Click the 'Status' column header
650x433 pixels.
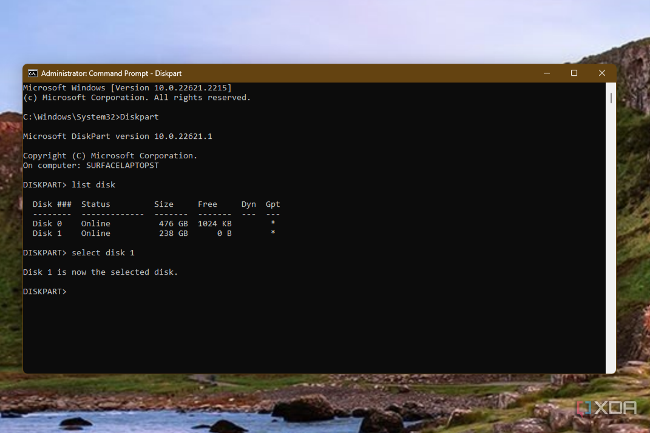(x=96, y=204)
